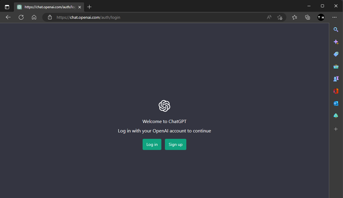Open the sidebar Discover sparkle icon
This screenshot has width=343, height=198.
336,42
